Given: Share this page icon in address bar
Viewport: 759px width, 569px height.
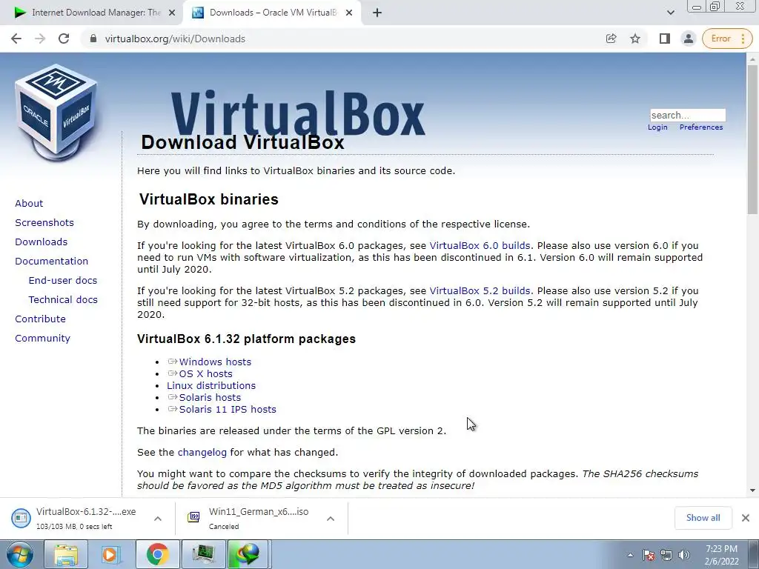Looking at the screenshot, I should point(611,39).
